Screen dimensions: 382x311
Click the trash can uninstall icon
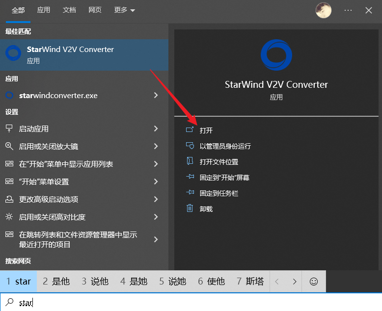(x=190, y=208)
